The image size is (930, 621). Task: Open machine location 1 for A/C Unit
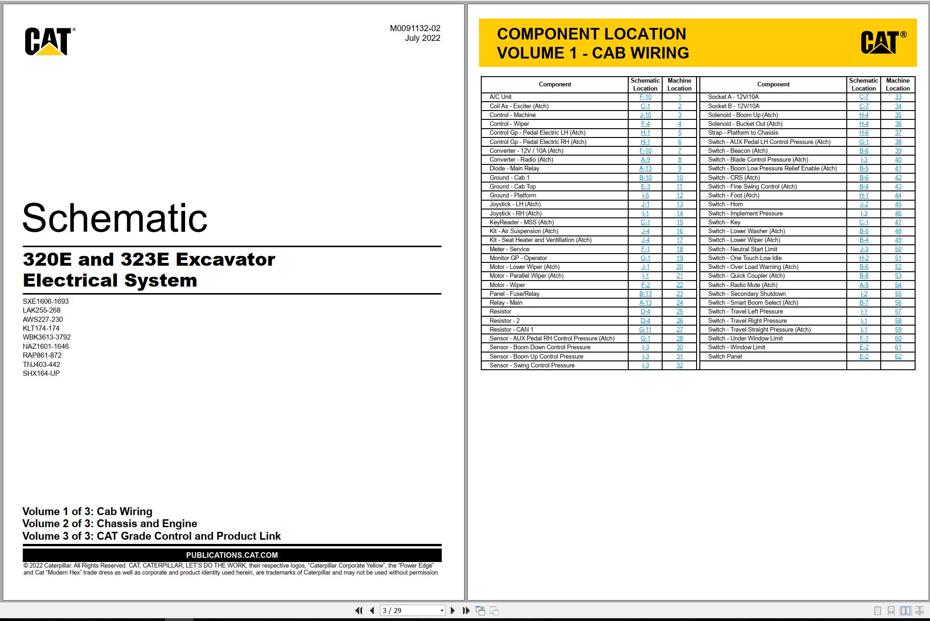[679, 97]
